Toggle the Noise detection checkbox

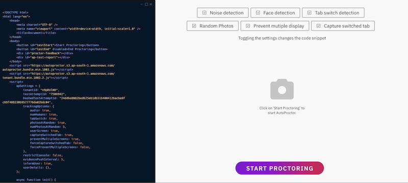[x=205, y=13]
